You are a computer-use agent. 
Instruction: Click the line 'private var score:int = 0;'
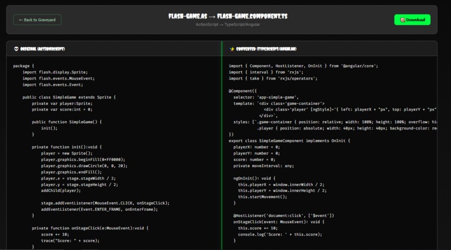click(x=62, y=109)
